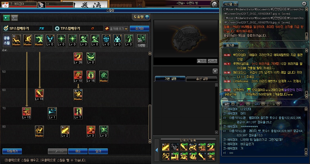Switch to skill page II toggle
Viewport: 310px width, 164px height.
coord(15,18)
